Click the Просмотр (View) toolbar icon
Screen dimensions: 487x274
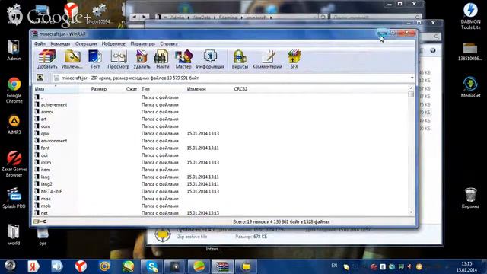coord(119,59)
